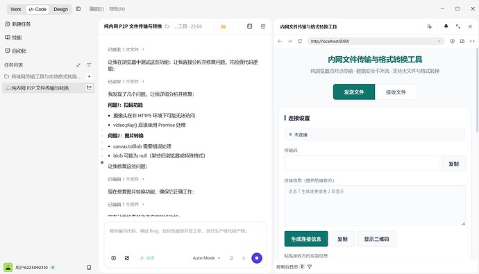Click the sparkle enhance prompt icon
This screenshot has width=479, height=274.
(x=244, y=258)
